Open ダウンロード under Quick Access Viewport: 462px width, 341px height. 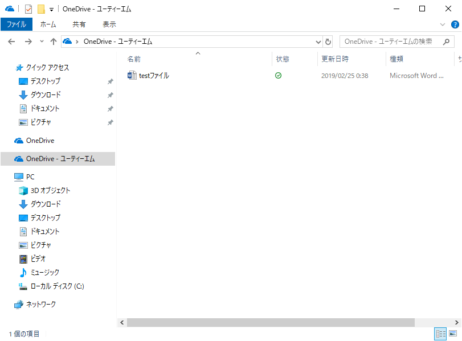tap(46, 95)
